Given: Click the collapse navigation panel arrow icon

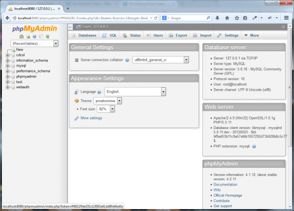Looking at the screenshot, I should [x=71, y=27].
